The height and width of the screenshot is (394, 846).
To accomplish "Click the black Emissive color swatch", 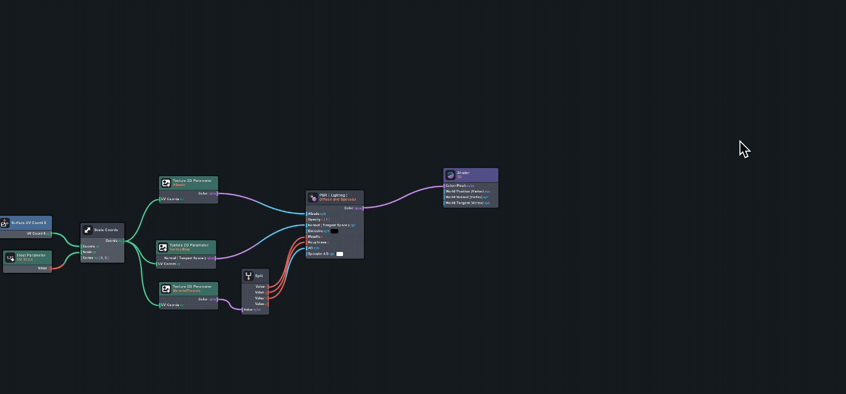I will pyautogui.click(x=334, y=231).
